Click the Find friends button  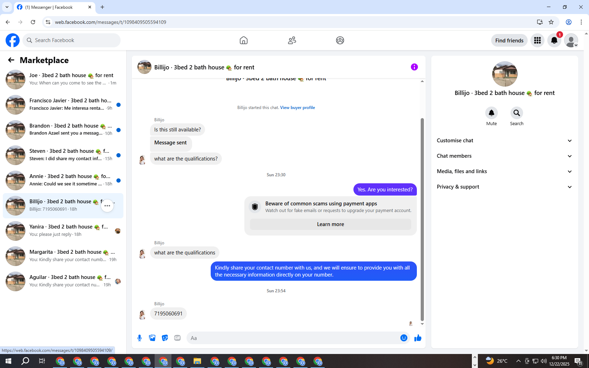509,40
